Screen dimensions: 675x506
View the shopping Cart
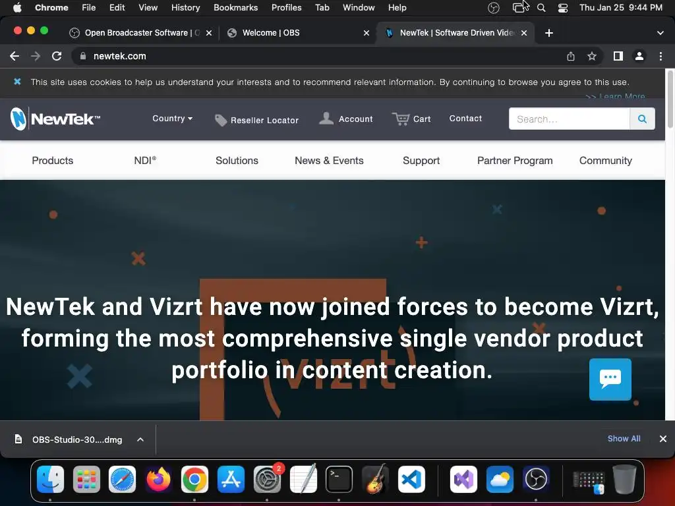[411, 119]
